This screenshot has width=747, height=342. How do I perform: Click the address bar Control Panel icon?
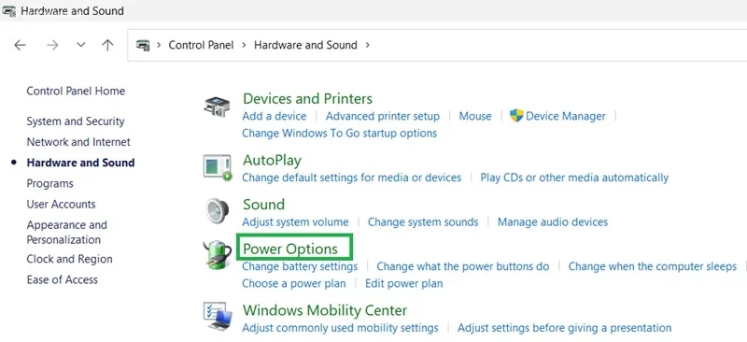pyautogui.click(x=143, y=45)
